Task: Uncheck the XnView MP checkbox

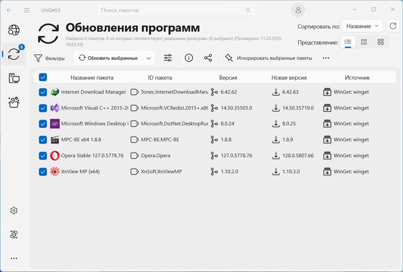Action: click(43, 172)
